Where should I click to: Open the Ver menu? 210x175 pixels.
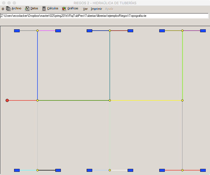[x=85, y=9]
